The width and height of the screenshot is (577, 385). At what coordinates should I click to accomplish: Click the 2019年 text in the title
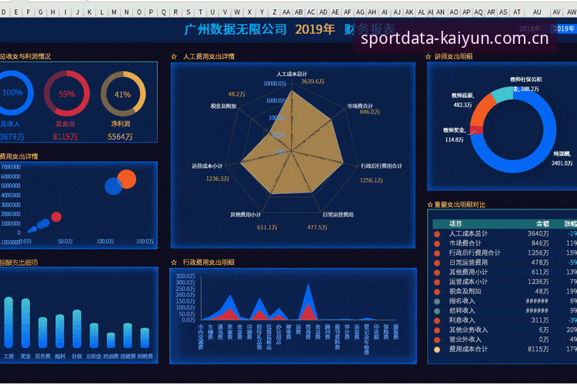click(x=315, y=29)
